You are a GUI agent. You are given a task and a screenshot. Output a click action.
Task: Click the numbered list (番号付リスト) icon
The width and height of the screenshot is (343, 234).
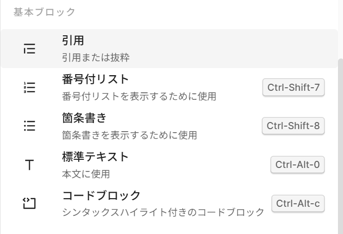30,87
